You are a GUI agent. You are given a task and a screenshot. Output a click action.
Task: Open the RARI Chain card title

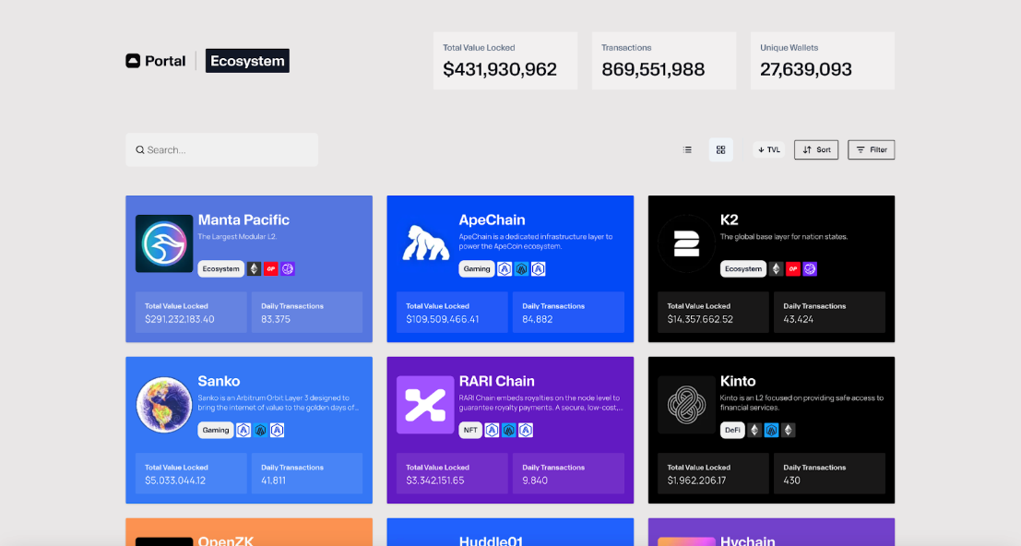pos(497,381)
